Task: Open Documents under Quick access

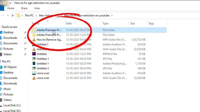Action: [x=10, y=43]
